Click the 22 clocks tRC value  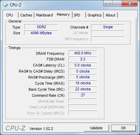click(83, 89)
